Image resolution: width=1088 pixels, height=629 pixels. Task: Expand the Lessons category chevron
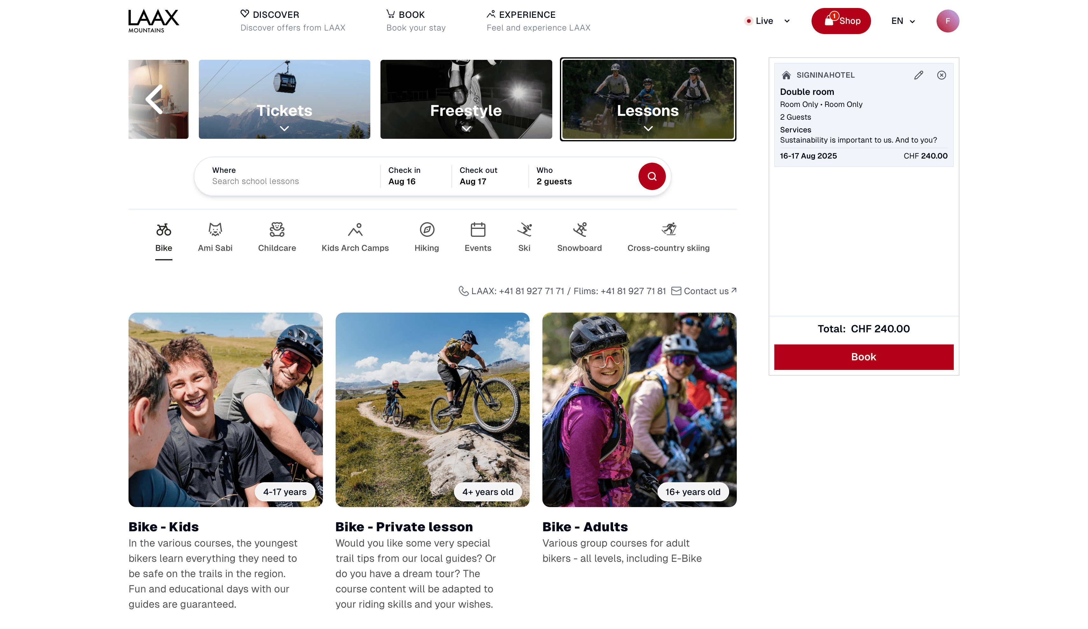pyautogui.click(x=648, y=128)
